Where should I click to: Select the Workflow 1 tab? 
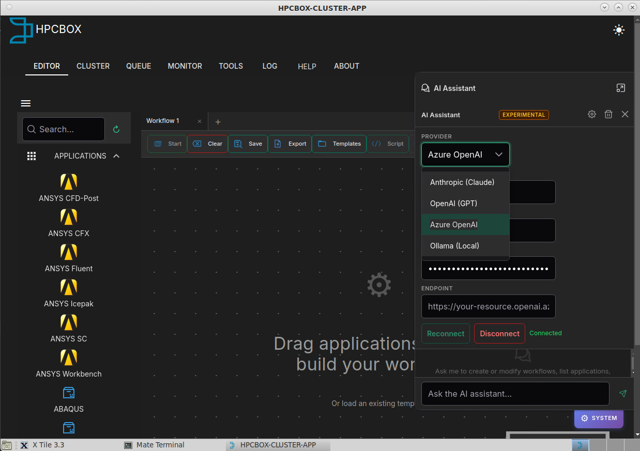point(163,121)
